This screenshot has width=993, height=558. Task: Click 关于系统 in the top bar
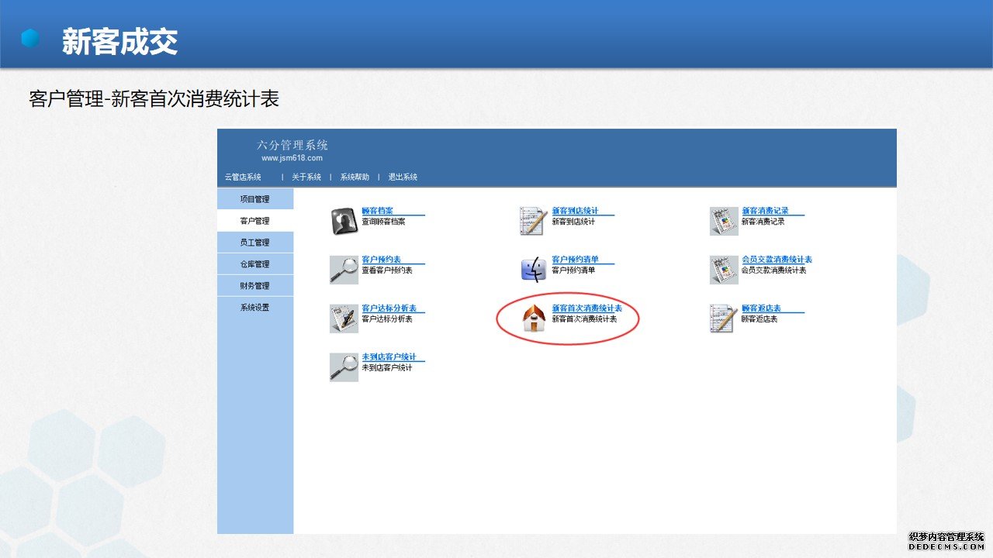click(x=306, y=177)
